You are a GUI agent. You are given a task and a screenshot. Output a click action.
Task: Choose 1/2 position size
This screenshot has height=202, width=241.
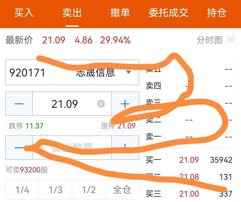click(x=89, y=189)
